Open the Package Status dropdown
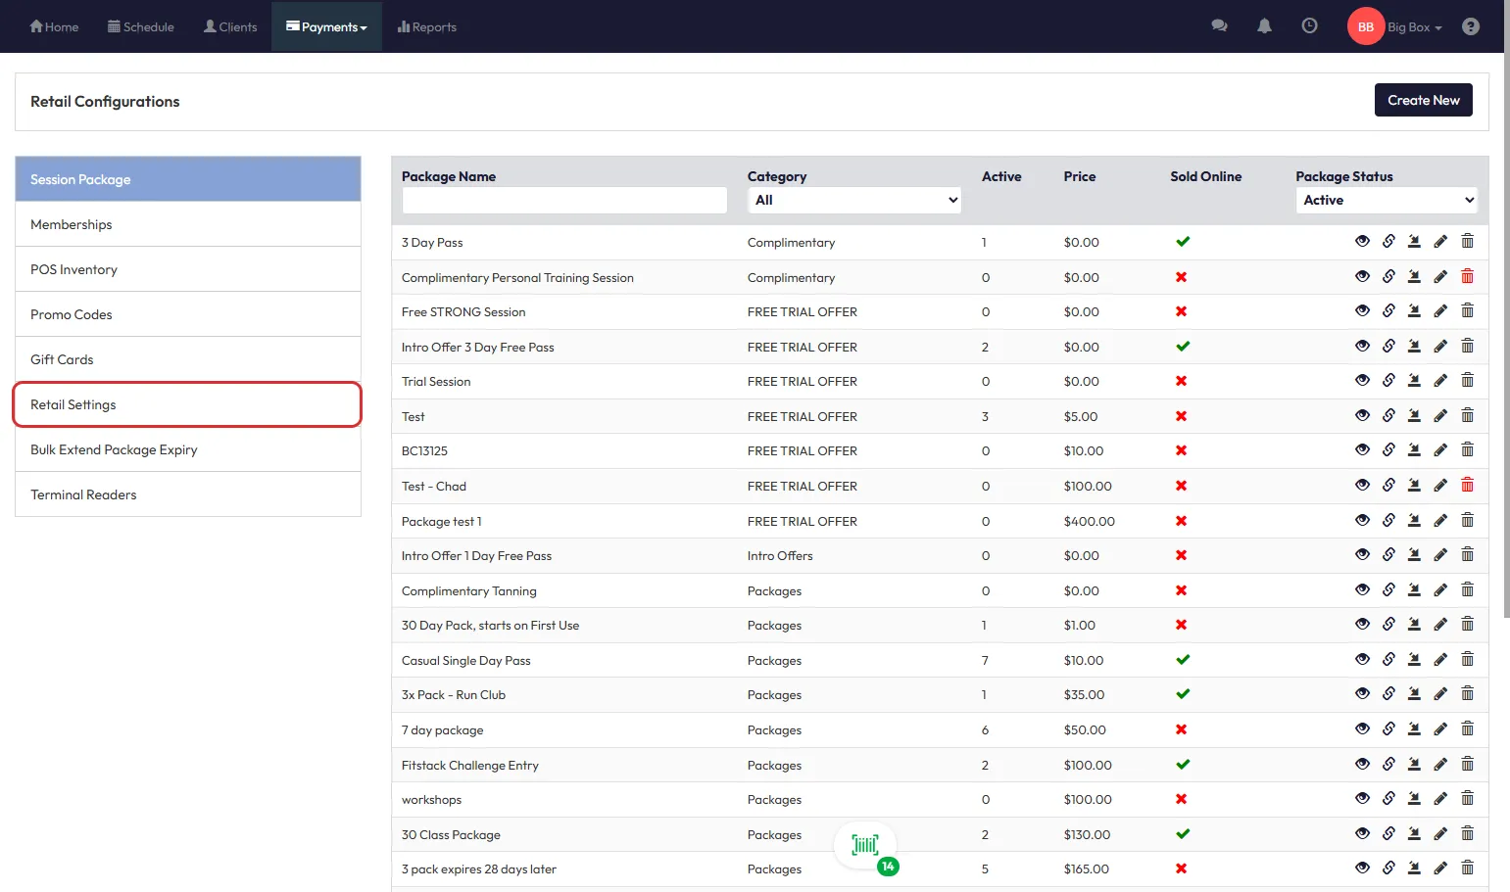This screenshot has width=1510, height=892. 1387,200
